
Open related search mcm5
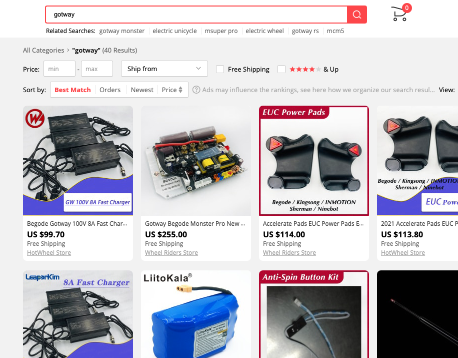335,31
